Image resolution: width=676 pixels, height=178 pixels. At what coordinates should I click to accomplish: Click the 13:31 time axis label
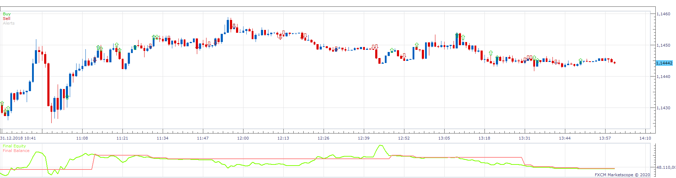pos(525,138)
